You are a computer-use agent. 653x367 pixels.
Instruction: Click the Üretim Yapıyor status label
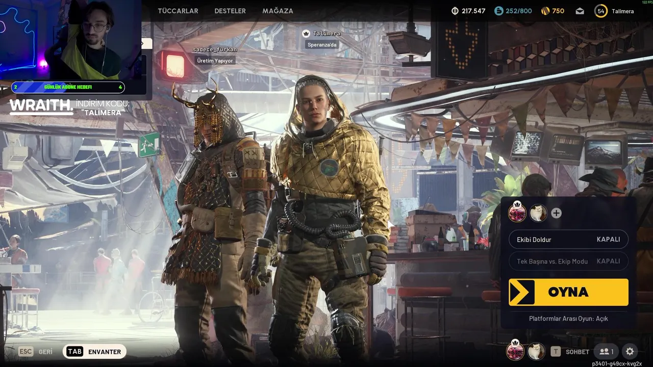click(x=215, y=61)
